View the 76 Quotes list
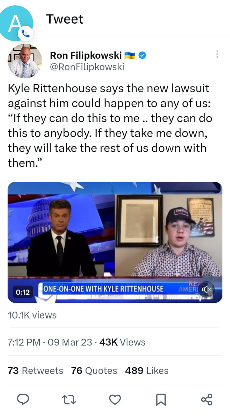Image resolution: width=230 pixels, height=416 pixels. pyautogui.click(x=94, y=371)
